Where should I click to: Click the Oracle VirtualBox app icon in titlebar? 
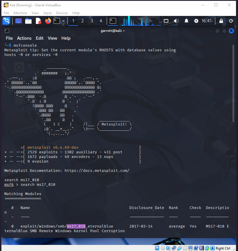(x=6, y=5)
